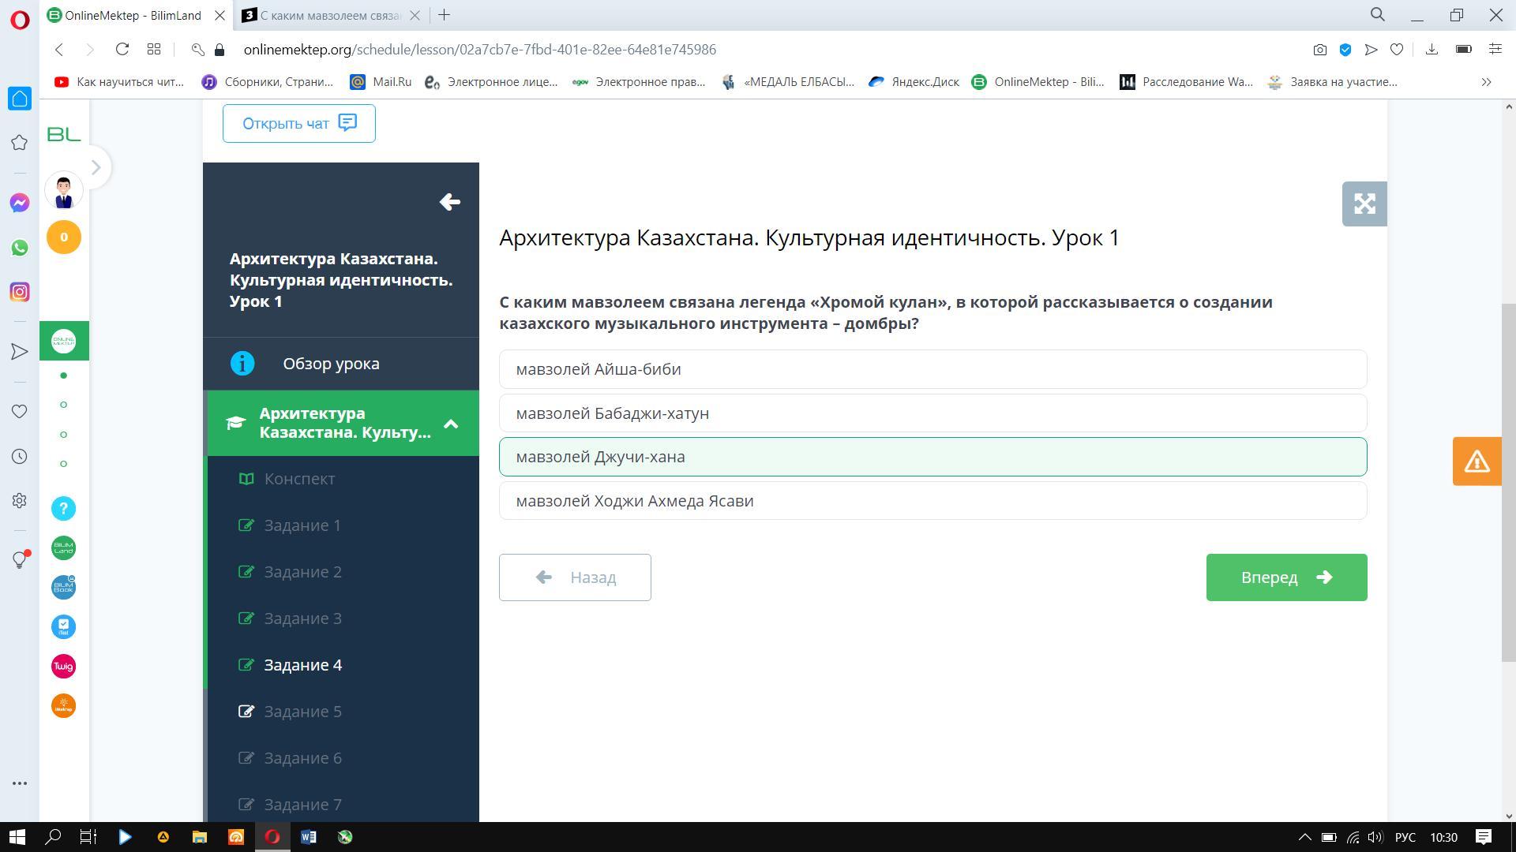Click the page vertical scrollbar
This screenshot has height=852, width=1516.
pos(1508,481)
